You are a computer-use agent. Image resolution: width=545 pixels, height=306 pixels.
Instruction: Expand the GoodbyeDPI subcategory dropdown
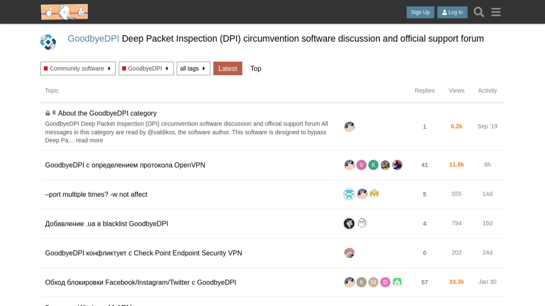click(x=146, y=68)
